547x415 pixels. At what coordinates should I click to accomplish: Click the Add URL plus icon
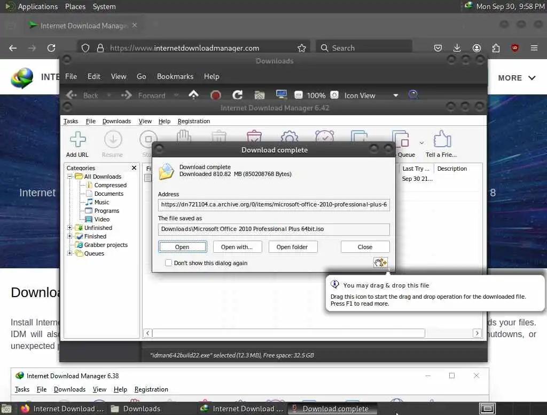point(77,139)
